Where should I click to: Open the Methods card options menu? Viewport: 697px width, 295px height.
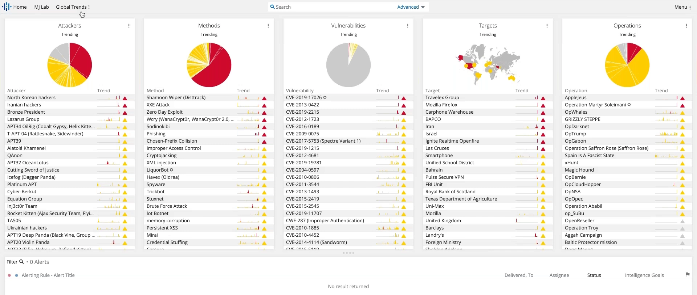(268, 26)
